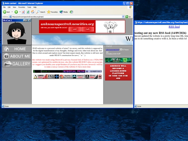Click the RSS feed window title bar
Image resolution: width=188 pixels, height=141 pixels.
tap(161, 22)
